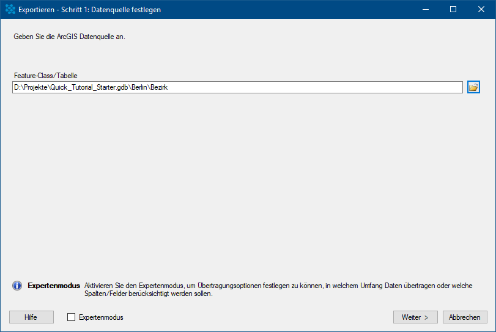Image resolution: width=496 pixels, height=332 pixels.
Task: Click the Bezirk path text in the field
Action: pyautogui.click(x=159, y=87)
